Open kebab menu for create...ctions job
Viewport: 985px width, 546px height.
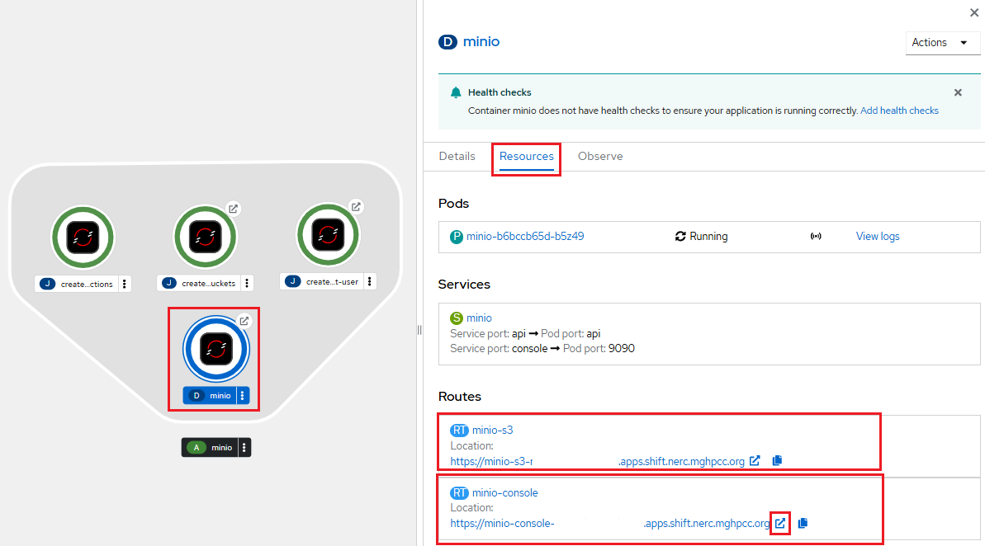click(x=125, y=284)
